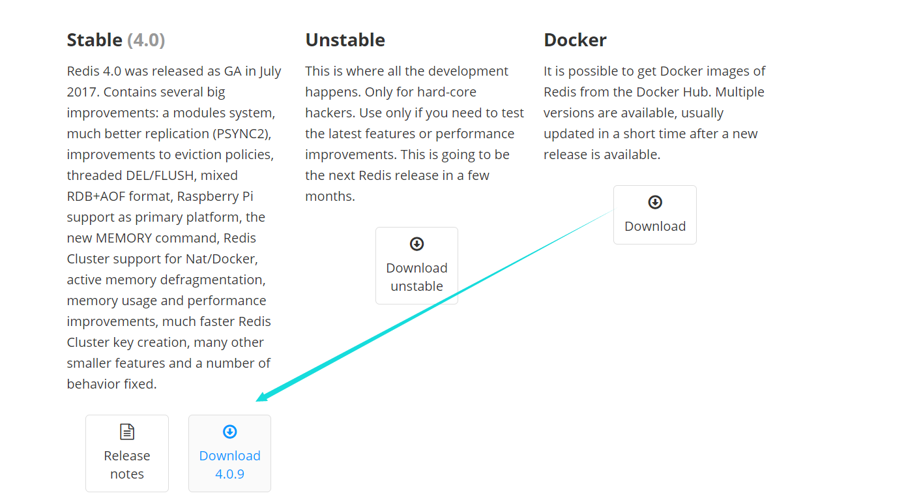Click the gray '(4.0)' version label

146,40
